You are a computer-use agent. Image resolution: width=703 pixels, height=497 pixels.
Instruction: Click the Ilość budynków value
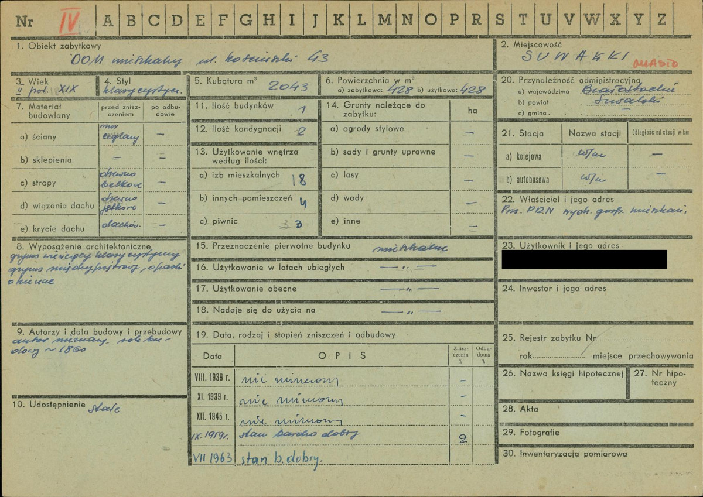coord(301,109)
